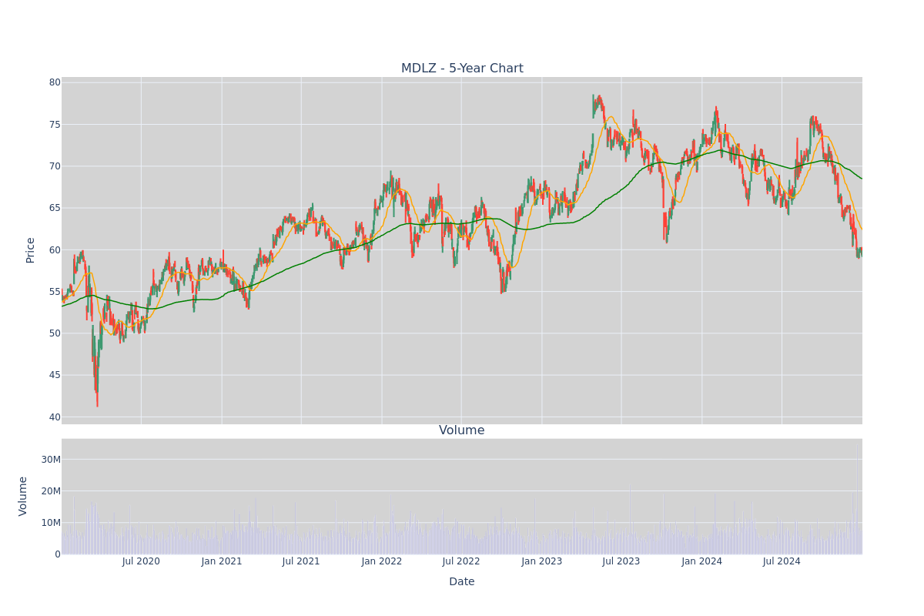Click the price axis tick '75'
The width and height of the screenshot is (924, 616).
[x=55, y=125]
